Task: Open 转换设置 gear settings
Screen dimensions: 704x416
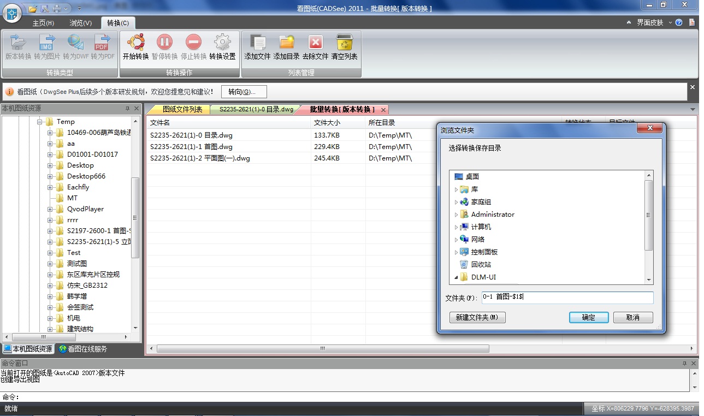Action: point(222,43)
